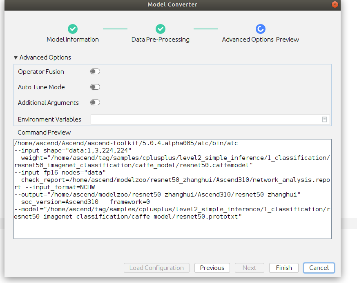Click the Load Configuration button

[x=156, y=268]
